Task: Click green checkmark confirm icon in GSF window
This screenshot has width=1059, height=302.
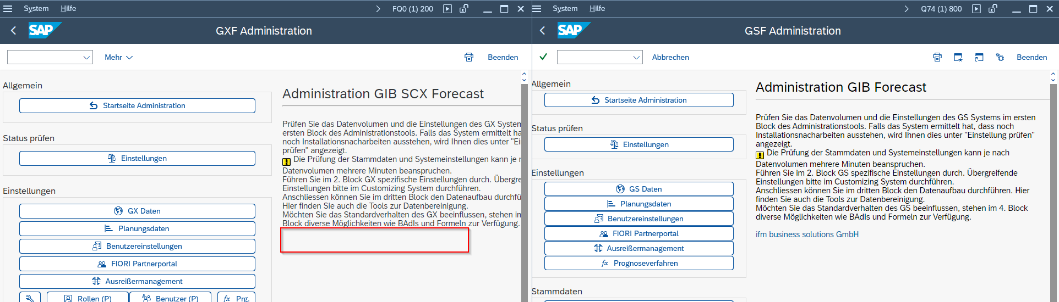Action: coord(543,57)
